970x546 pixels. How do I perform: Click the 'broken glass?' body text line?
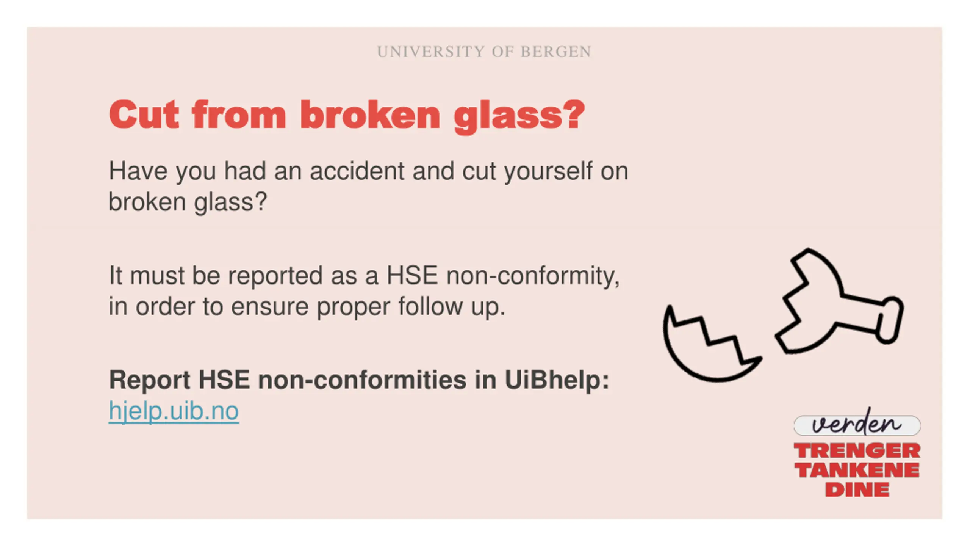188,202
